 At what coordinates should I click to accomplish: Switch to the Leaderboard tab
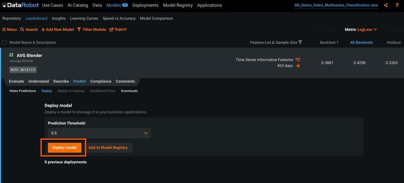click(x=36, y=19)
